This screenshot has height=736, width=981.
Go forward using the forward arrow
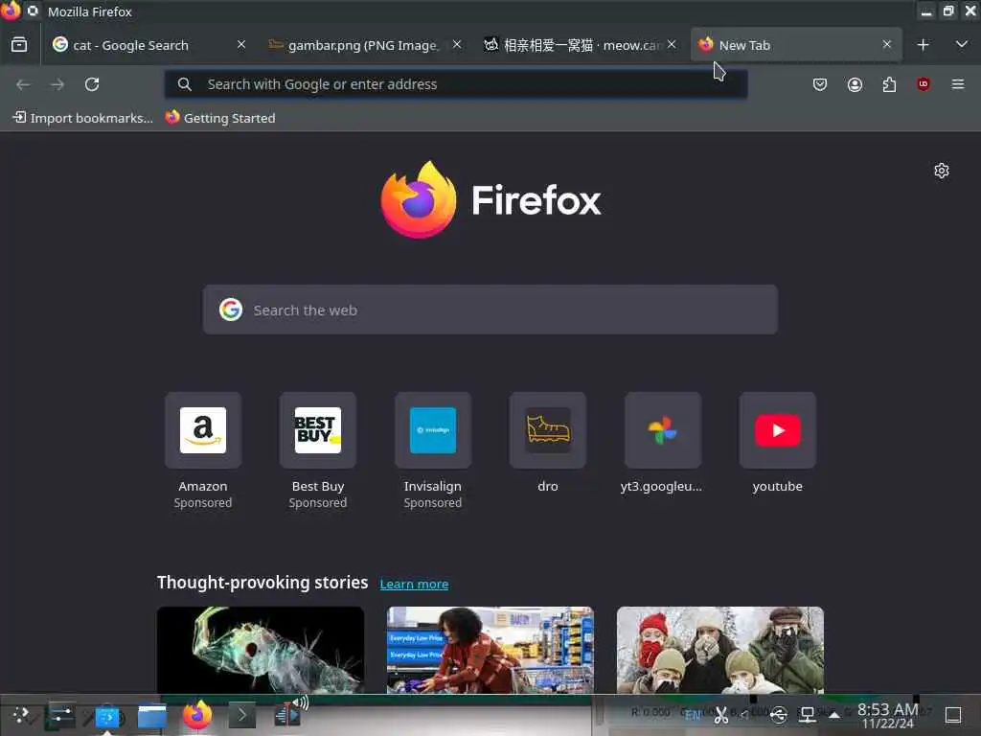point(57,84)
